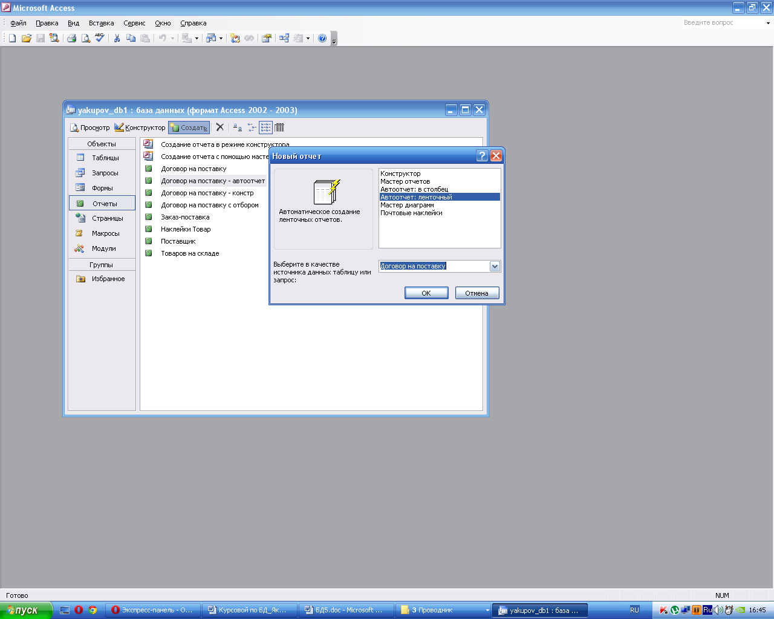The image size is (774, 619).
Task: Open Office links dropdown arrow
Action: pos(197,38)
